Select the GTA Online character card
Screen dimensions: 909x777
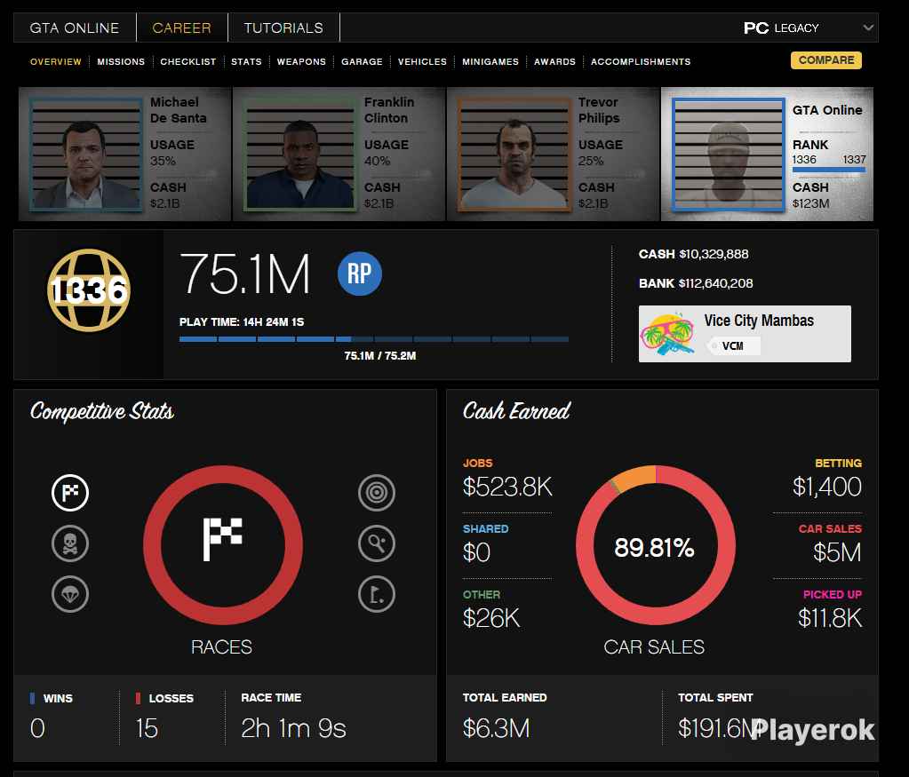pyautogui.click(x=767, y=155)
